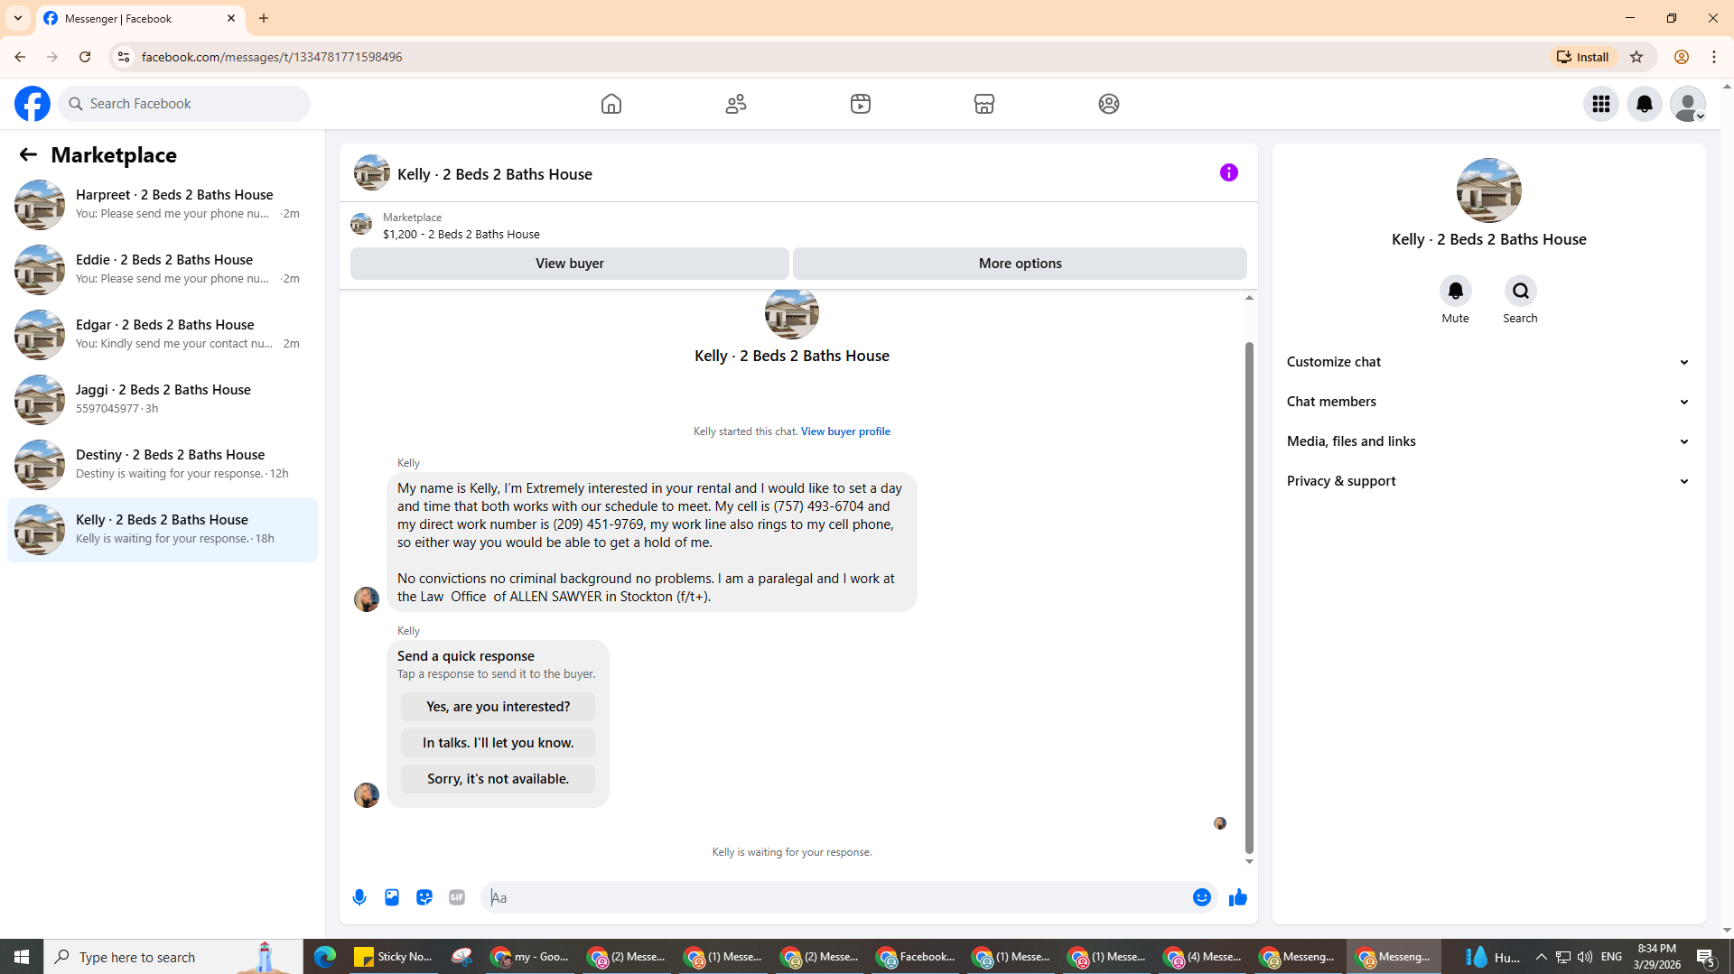The width and height of the screenshot is (1734, 974).
Task: Open Kelly's avatar beside her first message
Action: 367,599
